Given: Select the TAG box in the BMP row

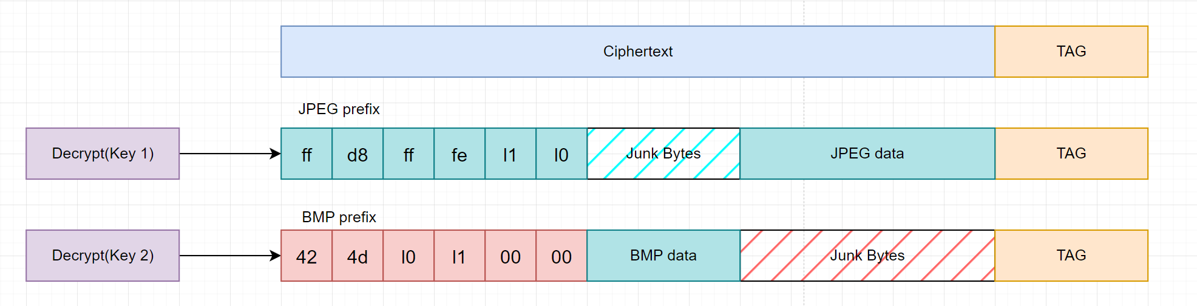Looking at the screenshot, I should click(1071, 256).
